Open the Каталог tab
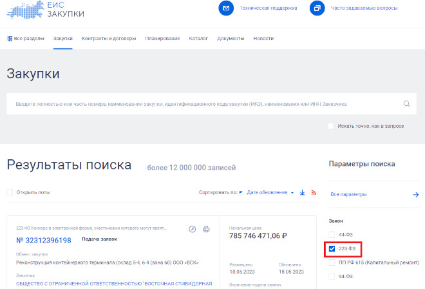The height and width of the screenshot is (289, 425). [198, 39]
